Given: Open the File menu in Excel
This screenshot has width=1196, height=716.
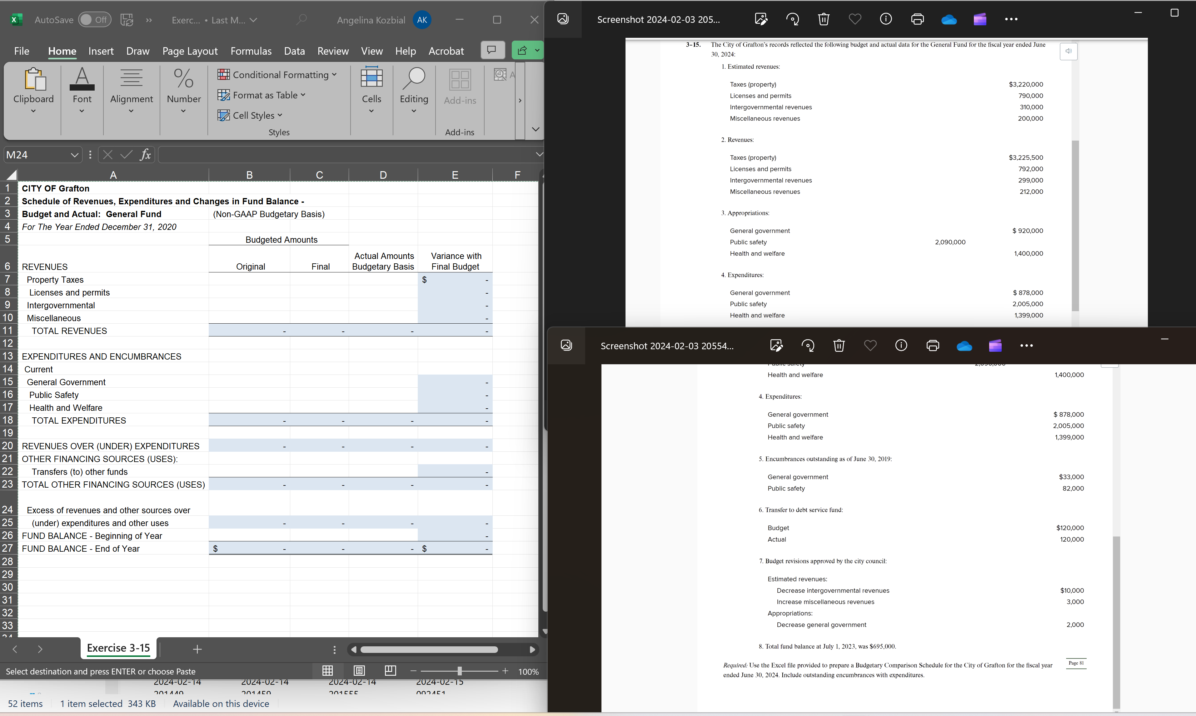Looking at the screenshot, I should (x=22, y=51).
